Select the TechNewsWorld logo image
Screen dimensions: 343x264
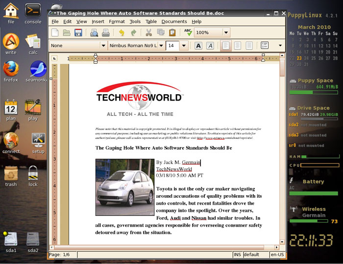pyautogui.click(x=140, y=99)
